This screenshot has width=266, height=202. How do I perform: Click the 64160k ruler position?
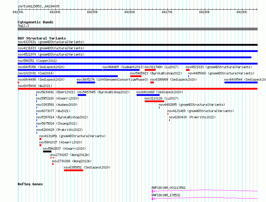[130, 12]
